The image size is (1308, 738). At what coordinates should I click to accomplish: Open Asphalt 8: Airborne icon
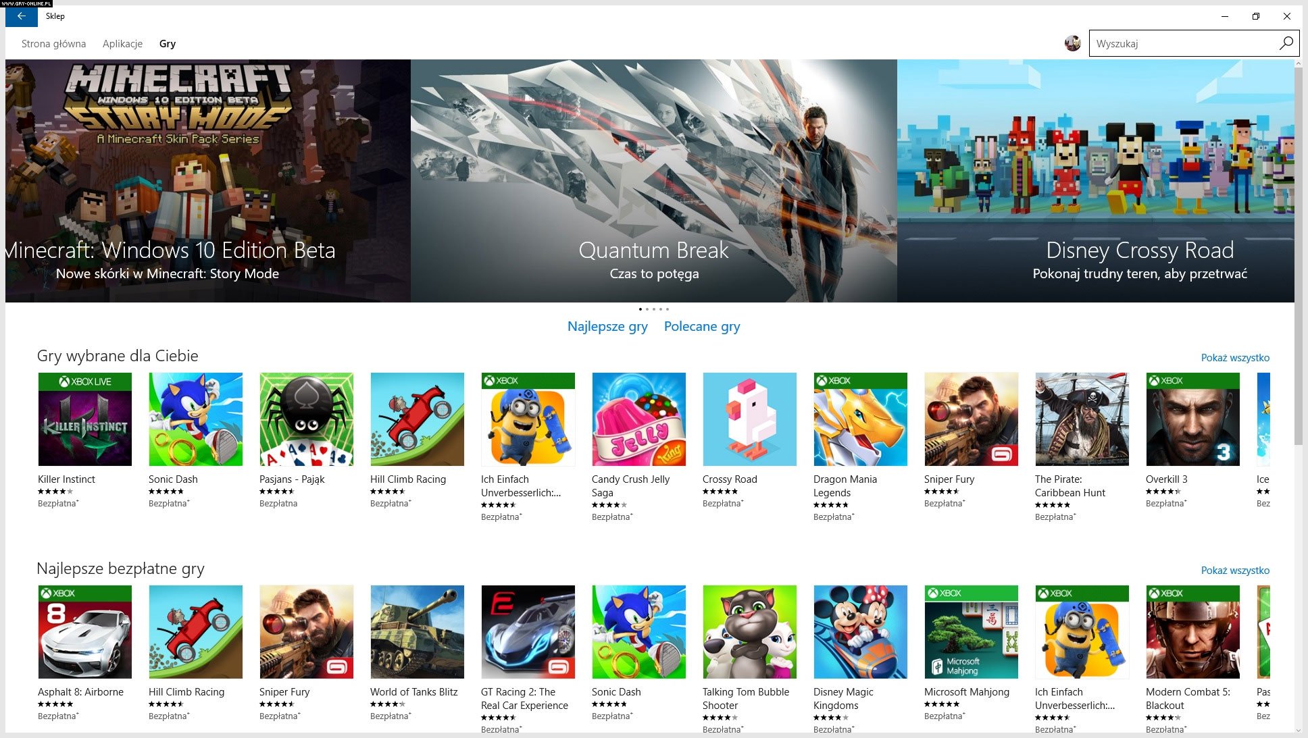pos(84,632)
